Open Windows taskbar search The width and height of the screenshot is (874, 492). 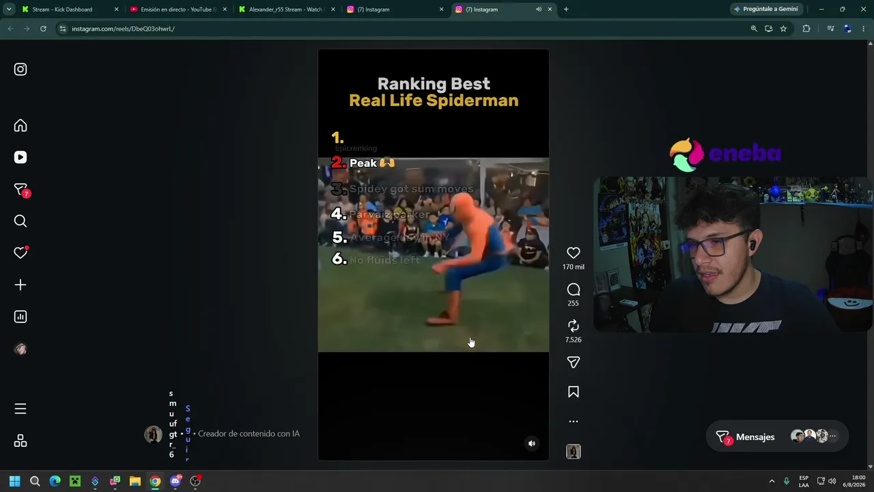[35, 481]
